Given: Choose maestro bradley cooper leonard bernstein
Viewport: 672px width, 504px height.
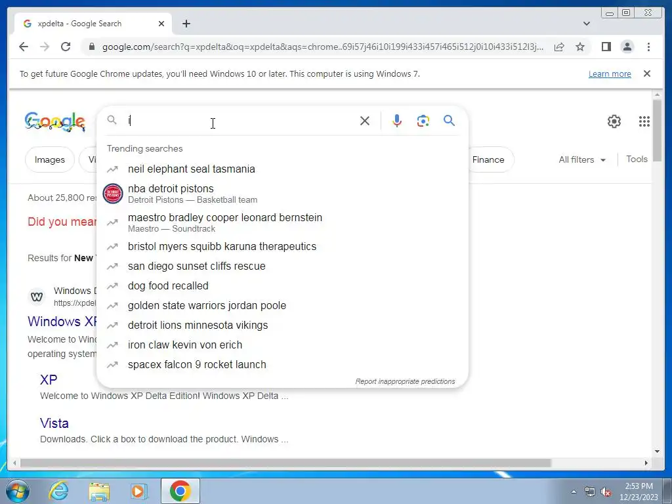Looking at the screenshot, I should (282, 222).
